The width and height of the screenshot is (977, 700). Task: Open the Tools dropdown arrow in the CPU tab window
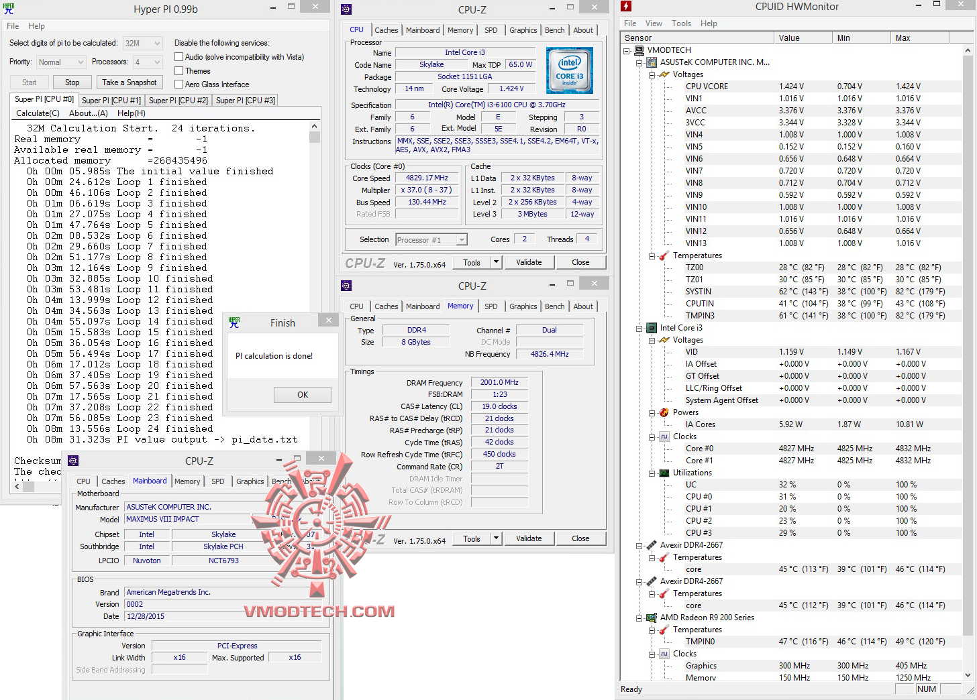point(496,262)
